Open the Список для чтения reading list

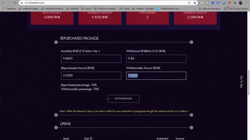(236, 9)
